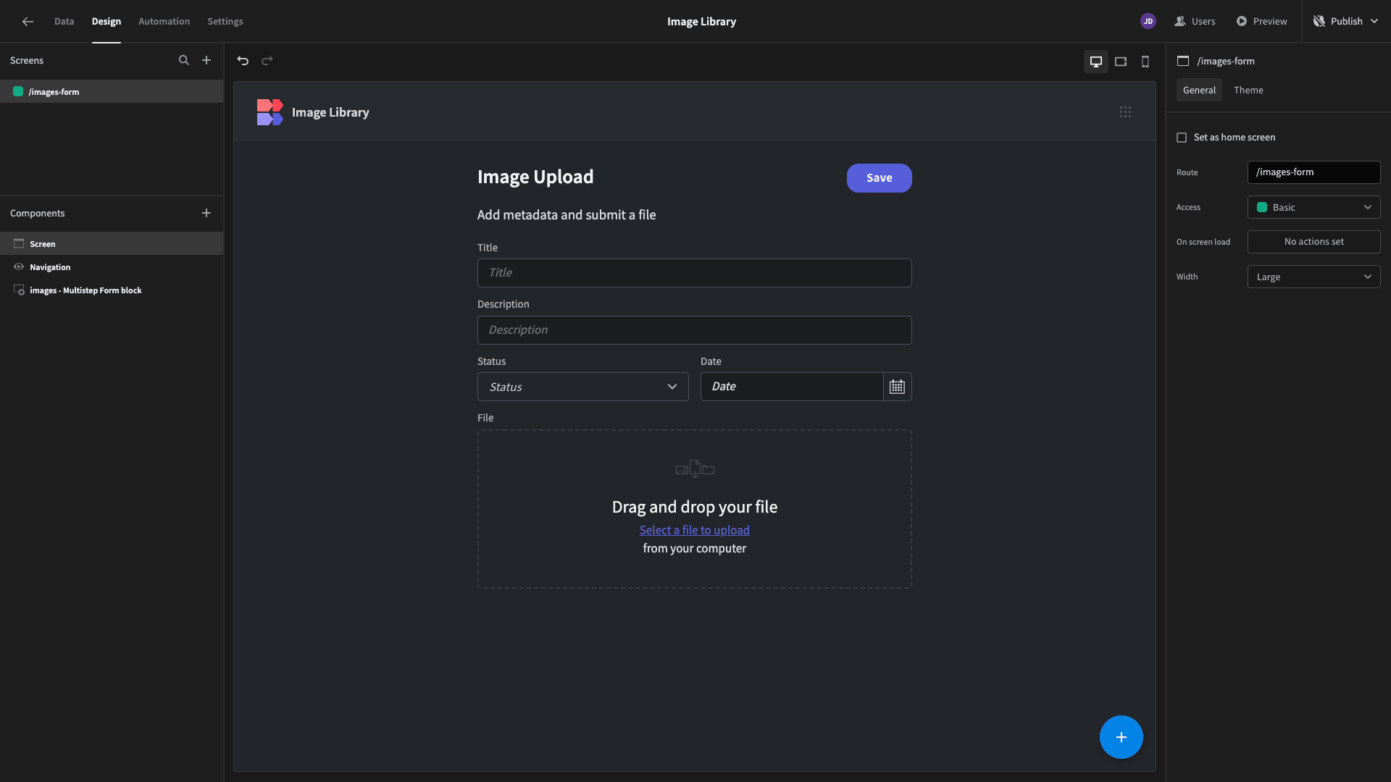This screenshot has width=1391, height=782.
Task: Click the screen icon beside /images-form heading
Action: 1183,61
